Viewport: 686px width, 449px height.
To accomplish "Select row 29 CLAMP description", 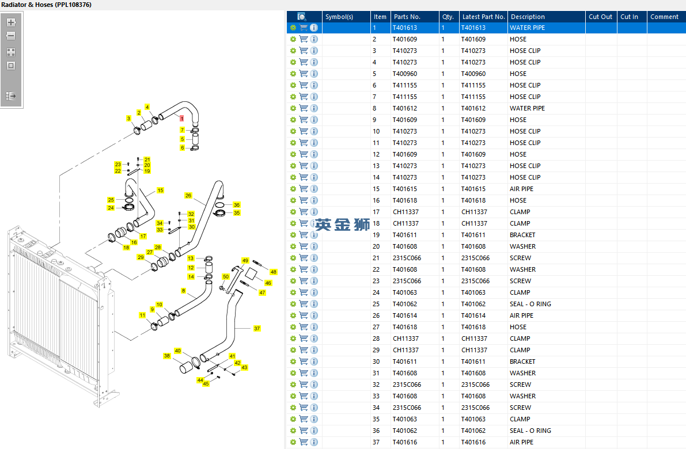I will 520,350.
